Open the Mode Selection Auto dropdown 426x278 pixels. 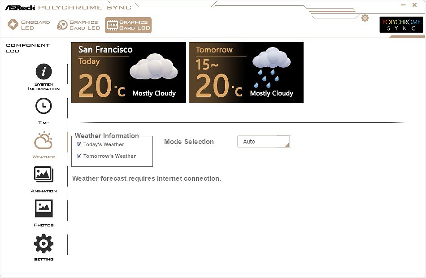tap(264, 142)
